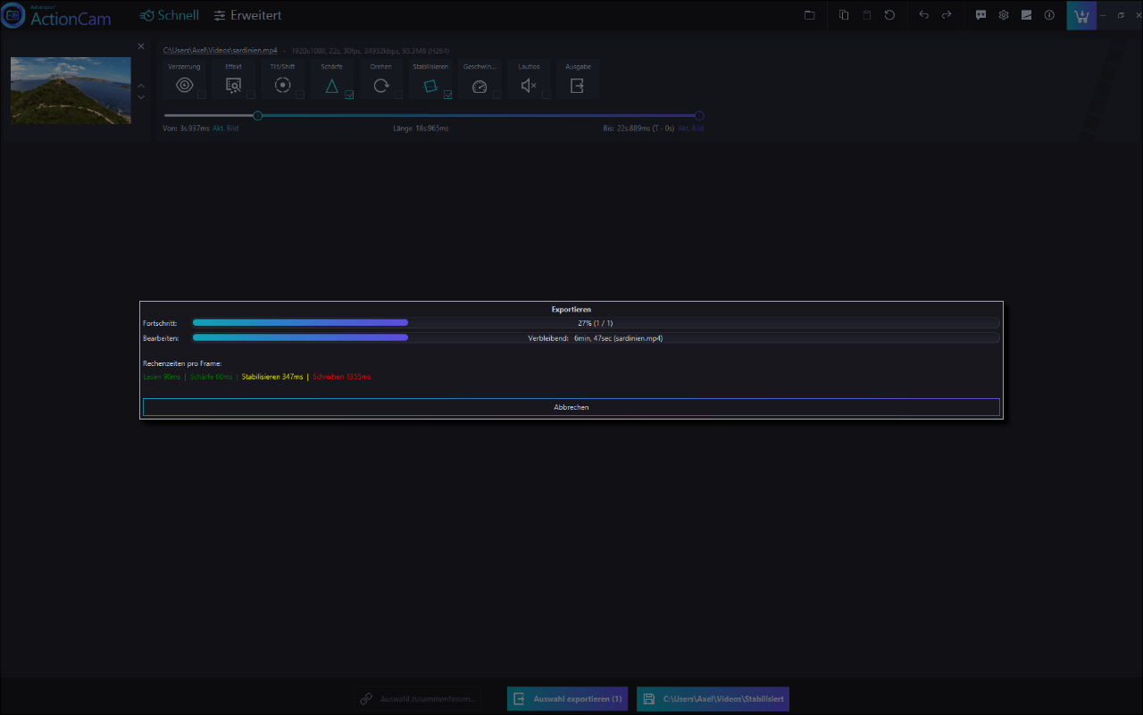
Task: Click the 'Exportieren' dialog title
Action: tap(571, 310)
